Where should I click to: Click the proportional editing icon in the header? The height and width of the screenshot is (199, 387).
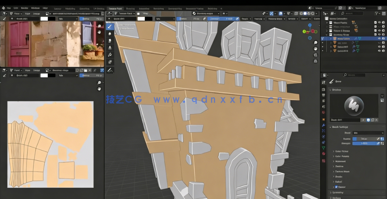tap(281, 13)
